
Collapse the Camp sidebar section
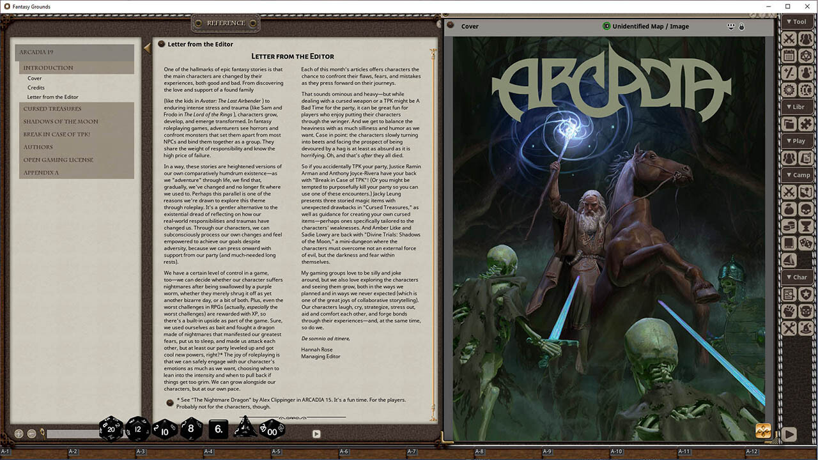click(x=797, y=174)
